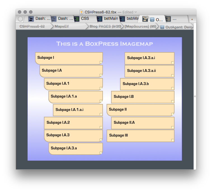The height and width of the screenshot is (192, 212).
Task: Click the pane splitter handle on right edge
Action: coord(195,96)
